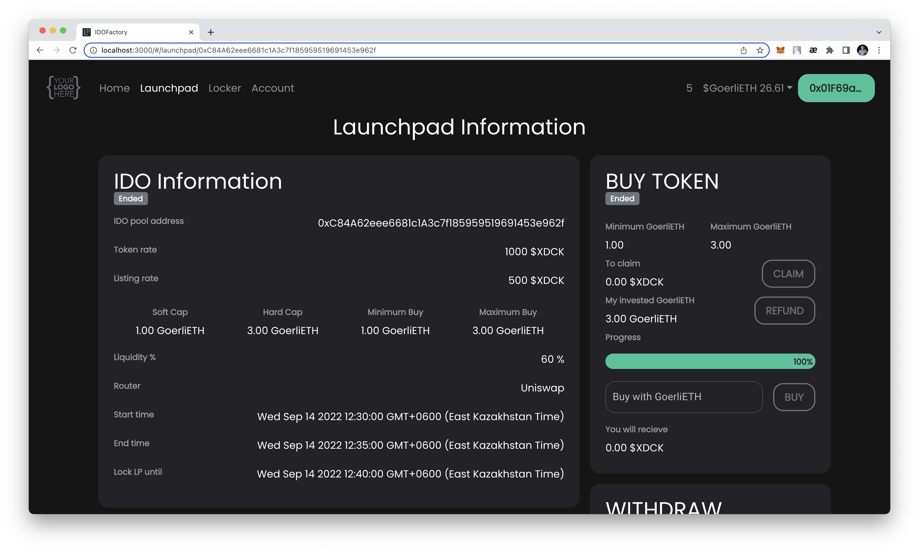
Task: Click the YOUR LOGO HERE logo
Action: pos(63,88)
